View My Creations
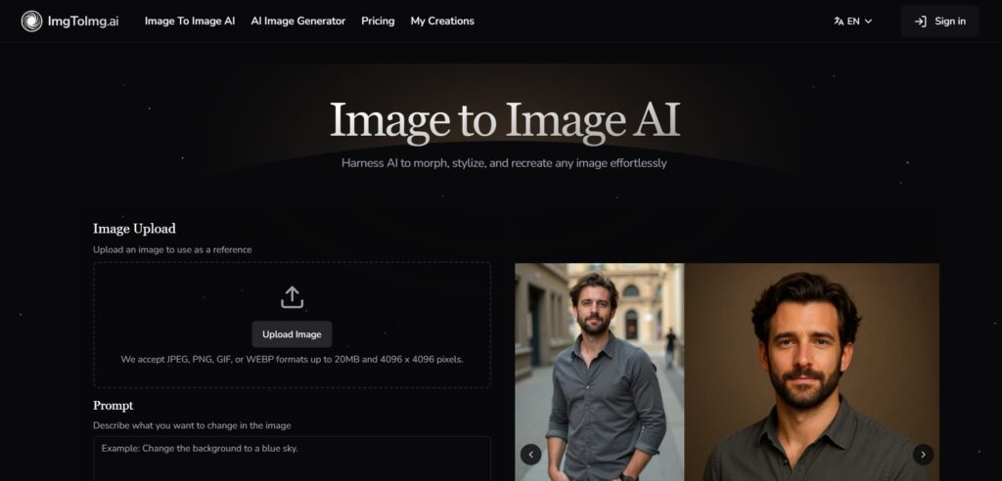Screen dimensions: 1002x481 tap(442, 21)
